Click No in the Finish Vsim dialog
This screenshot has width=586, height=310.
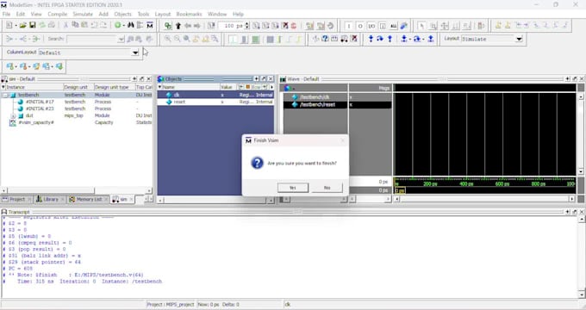coord(327,188)
